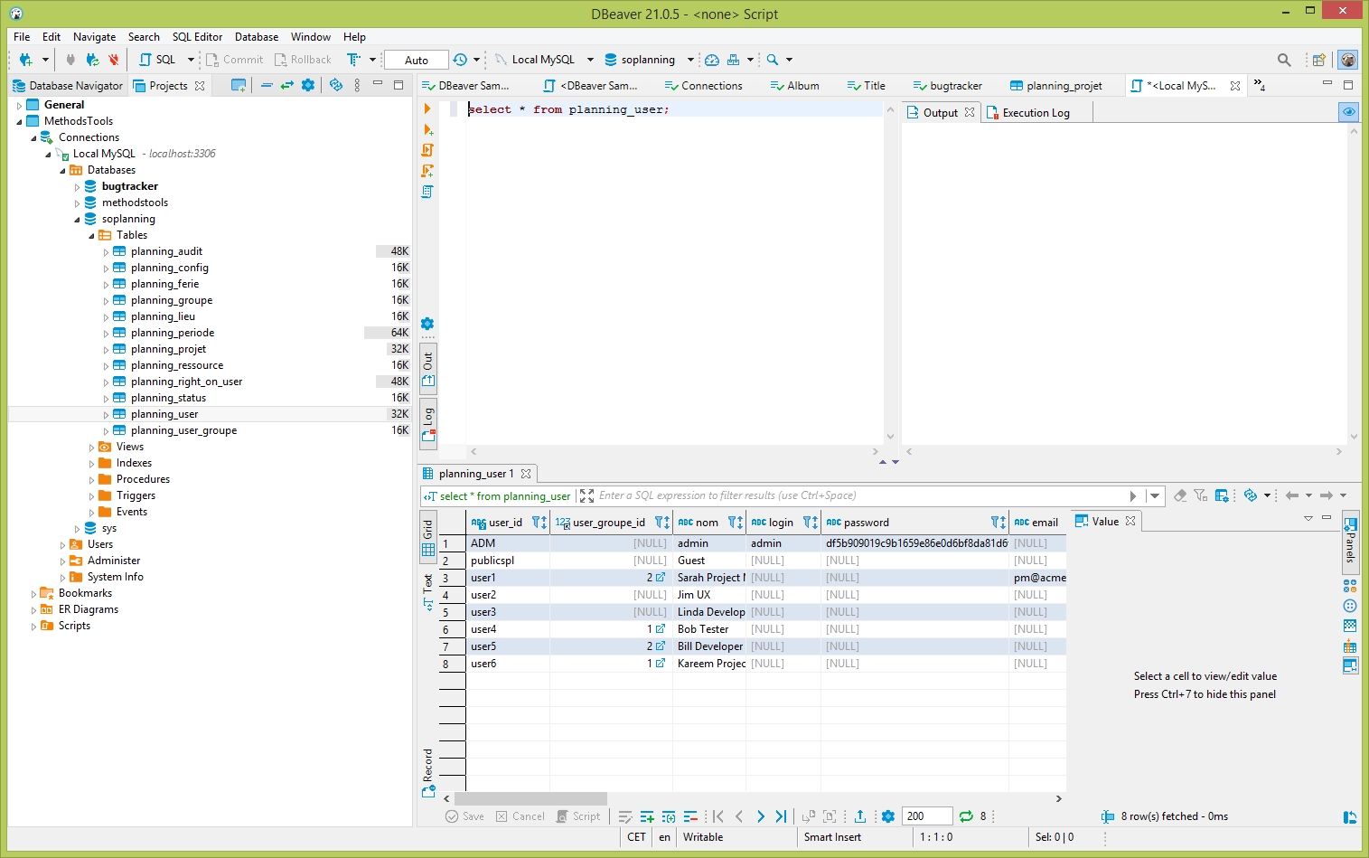
Task: Click the add row icon in results toolbar
Action: tap(647, 816)
